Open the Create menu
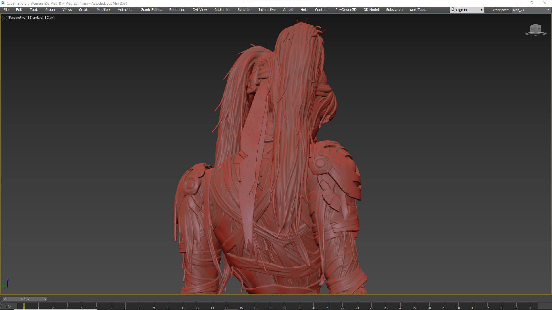 (84, 10)
